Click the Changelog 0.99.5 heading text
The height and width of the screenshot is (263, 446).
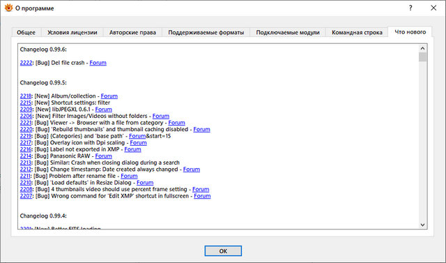point(43,82)
